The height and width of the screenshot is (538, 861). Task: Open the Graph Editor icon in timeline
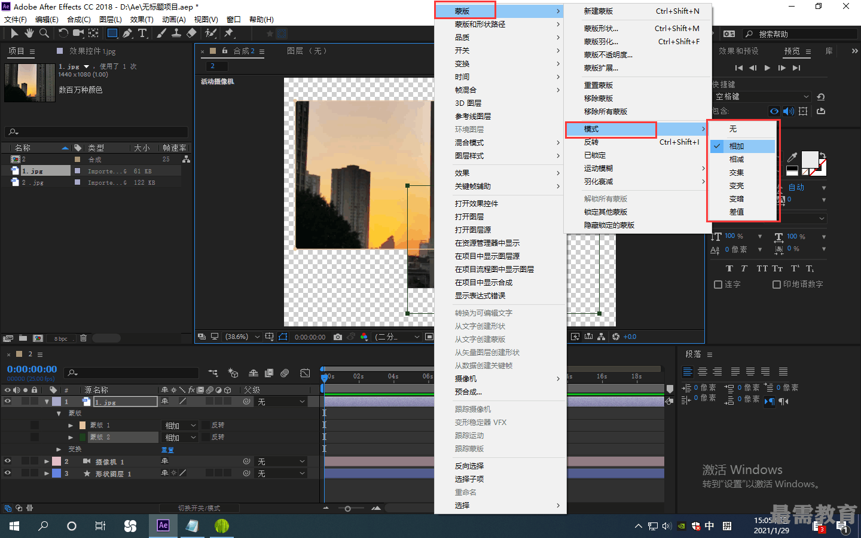[x=305, y=373]
